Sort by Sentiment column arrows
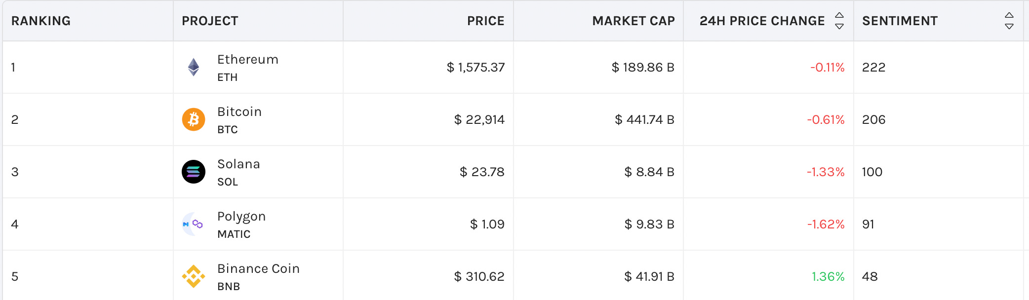This screenshot has height=300, width=1029. (1009, 21)
